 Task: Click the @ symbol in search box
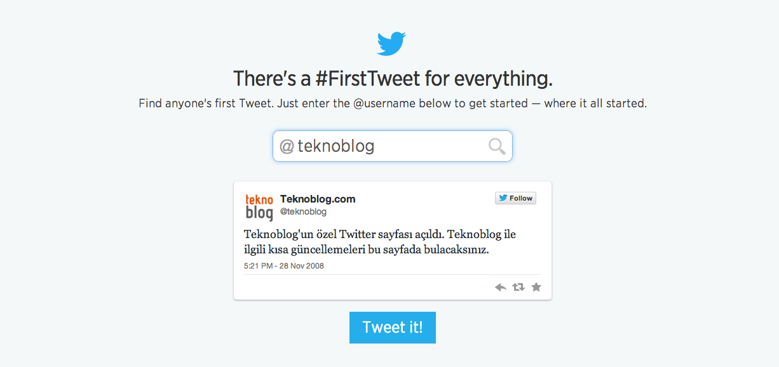[x=287, y=147]
